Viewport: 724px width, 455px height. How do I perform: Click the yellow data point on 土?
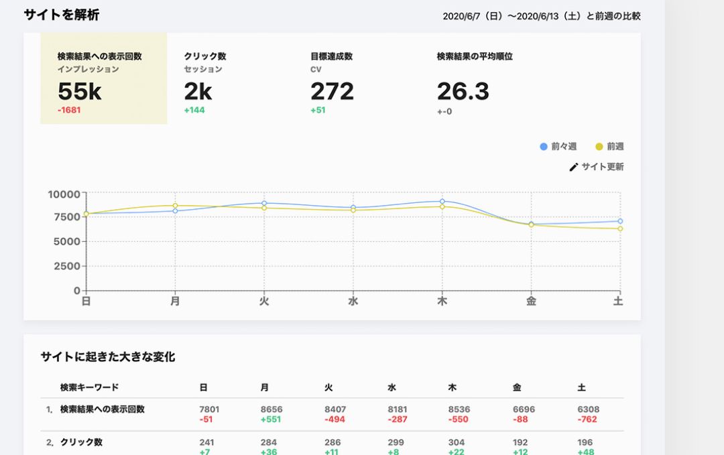[x=620, y=229]
